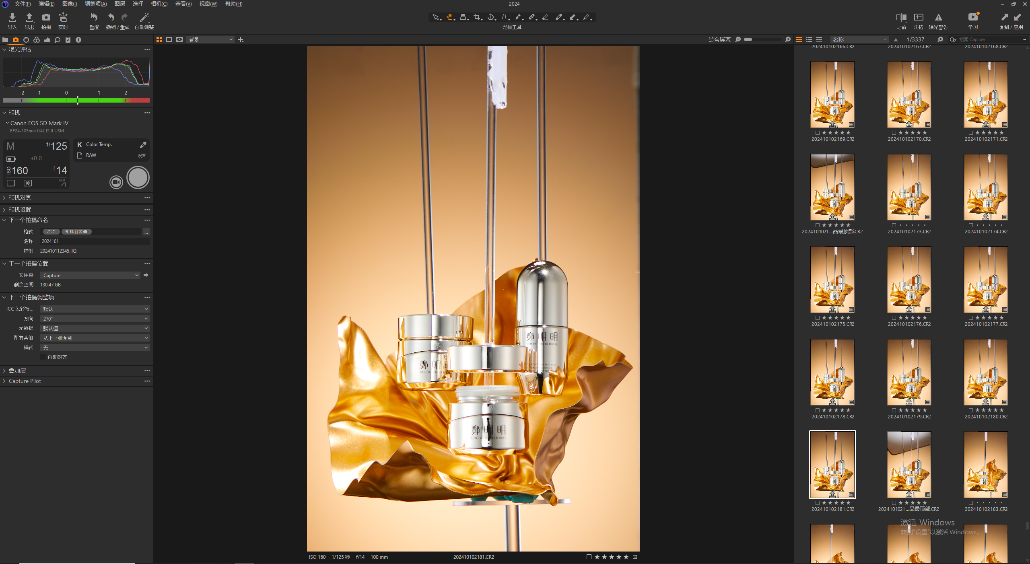Open the Exposure histogram tool tab

tap(47, 40)
